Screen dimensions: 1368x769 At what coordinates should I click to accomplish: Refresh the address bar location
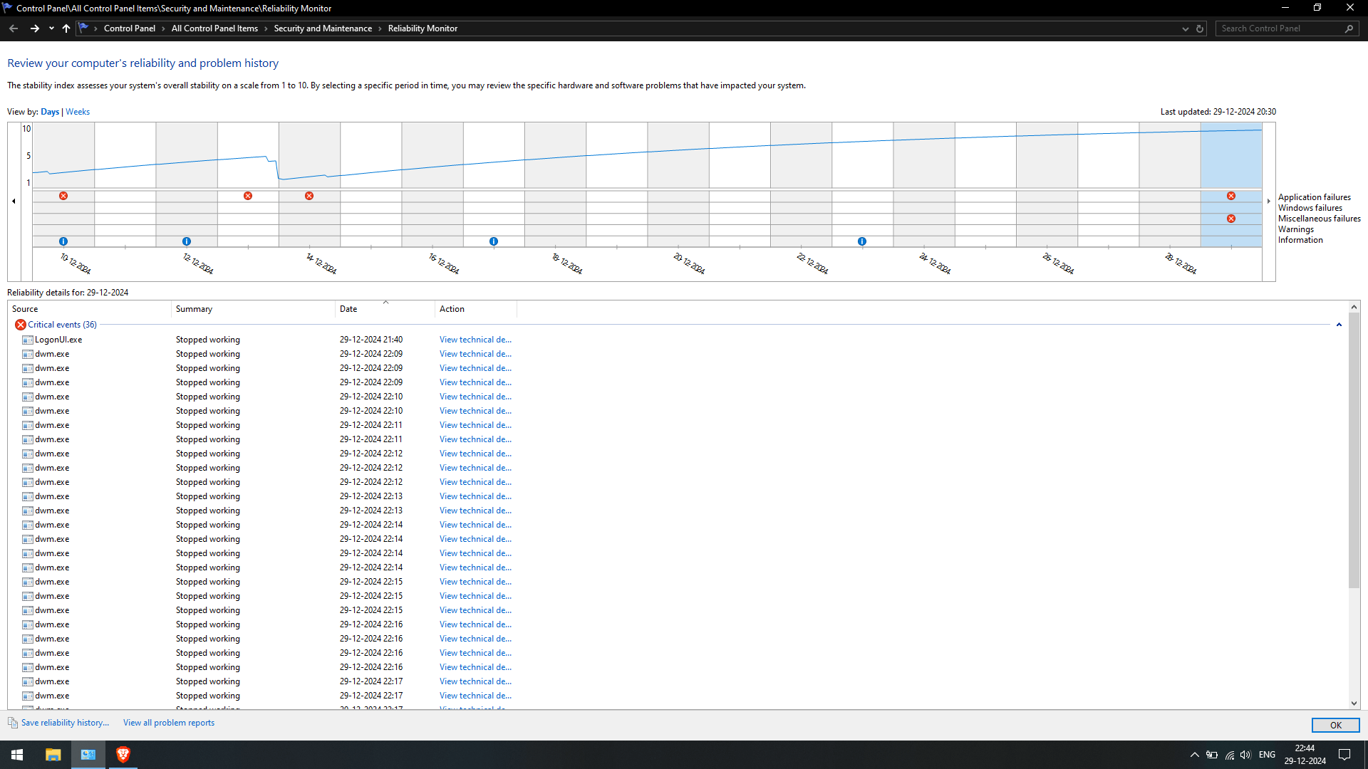click(1200, 28)
